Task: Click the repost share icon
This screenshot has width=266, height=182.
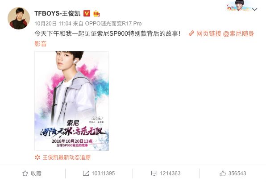Action: point(86,174)
